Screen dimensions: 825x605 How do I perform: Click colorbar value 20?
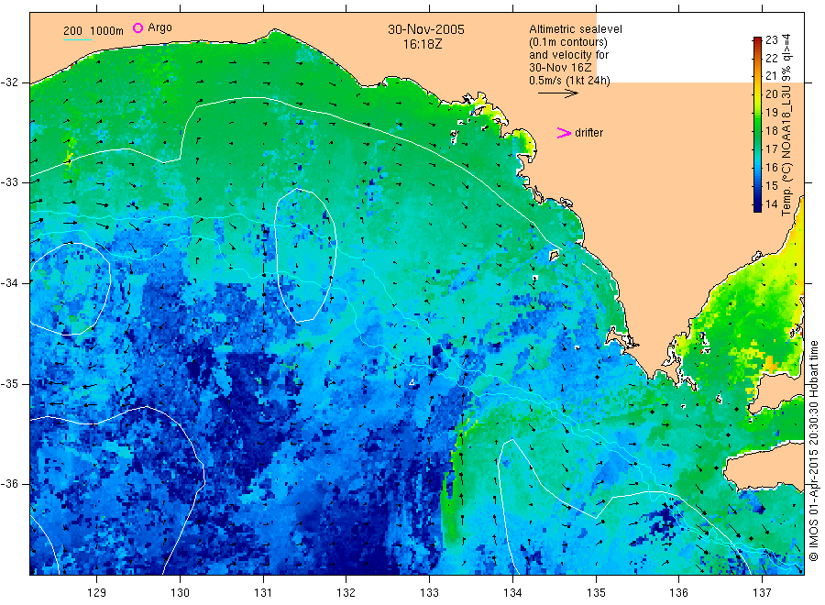tap(771, 94)
